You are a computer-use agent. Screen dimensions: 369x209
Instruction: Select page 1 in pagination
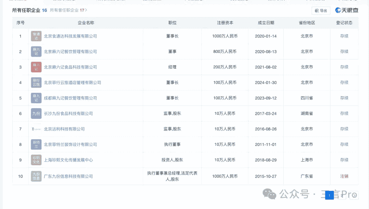(329, 195)
